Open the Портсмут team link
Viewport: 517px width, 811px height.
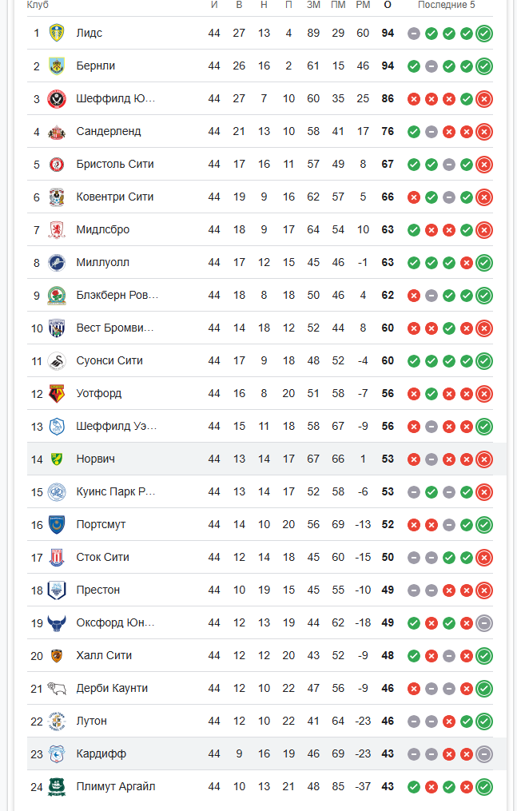point(101,524)
